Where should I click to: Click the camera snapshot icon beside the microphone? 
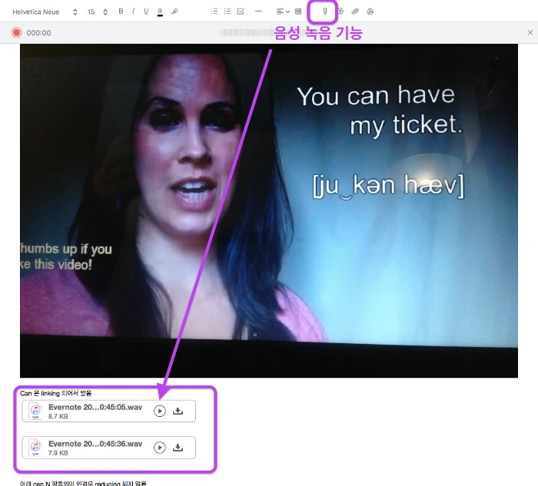pos(340,12)
